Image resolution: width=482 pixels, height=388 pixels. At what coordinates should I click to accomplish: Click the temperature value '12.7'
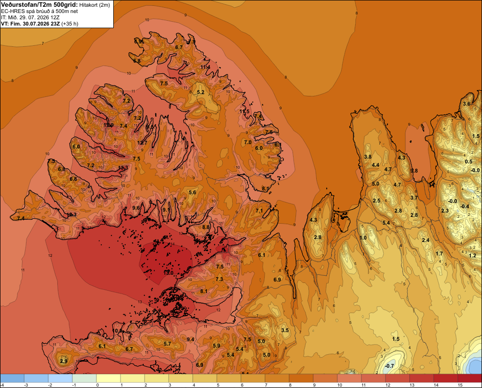tap(142, 143)
